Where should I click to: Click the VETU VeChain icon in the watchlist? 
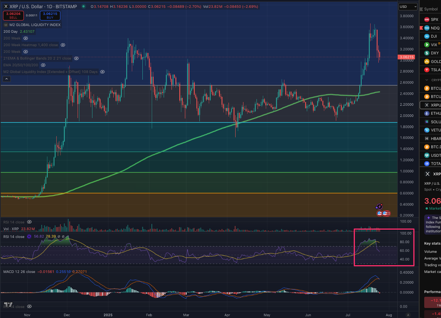click(x=427, y=130)
